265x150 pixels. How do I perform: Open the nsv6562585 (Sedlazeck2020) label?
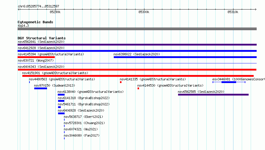pyautogui.click(x=201, y=92)
